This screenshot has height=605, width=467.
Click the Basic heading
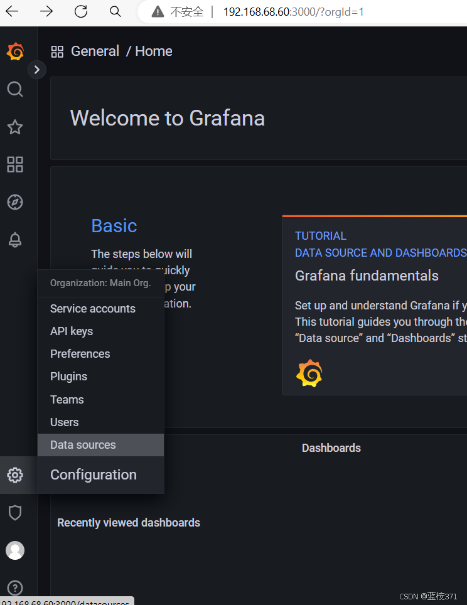coord(114,226)
